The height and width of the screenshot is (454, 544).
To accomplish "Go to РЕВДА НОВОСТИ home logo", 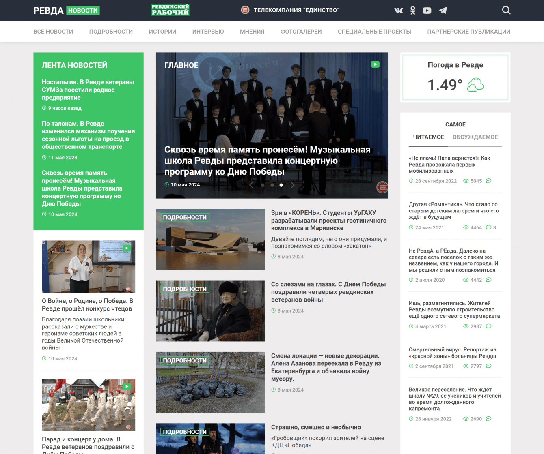I will tap(67, 11).
